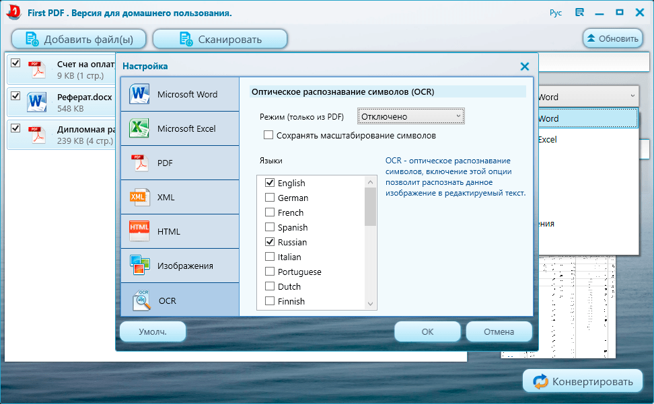Select Word option in format dropdown list

[x=588, y=118]
